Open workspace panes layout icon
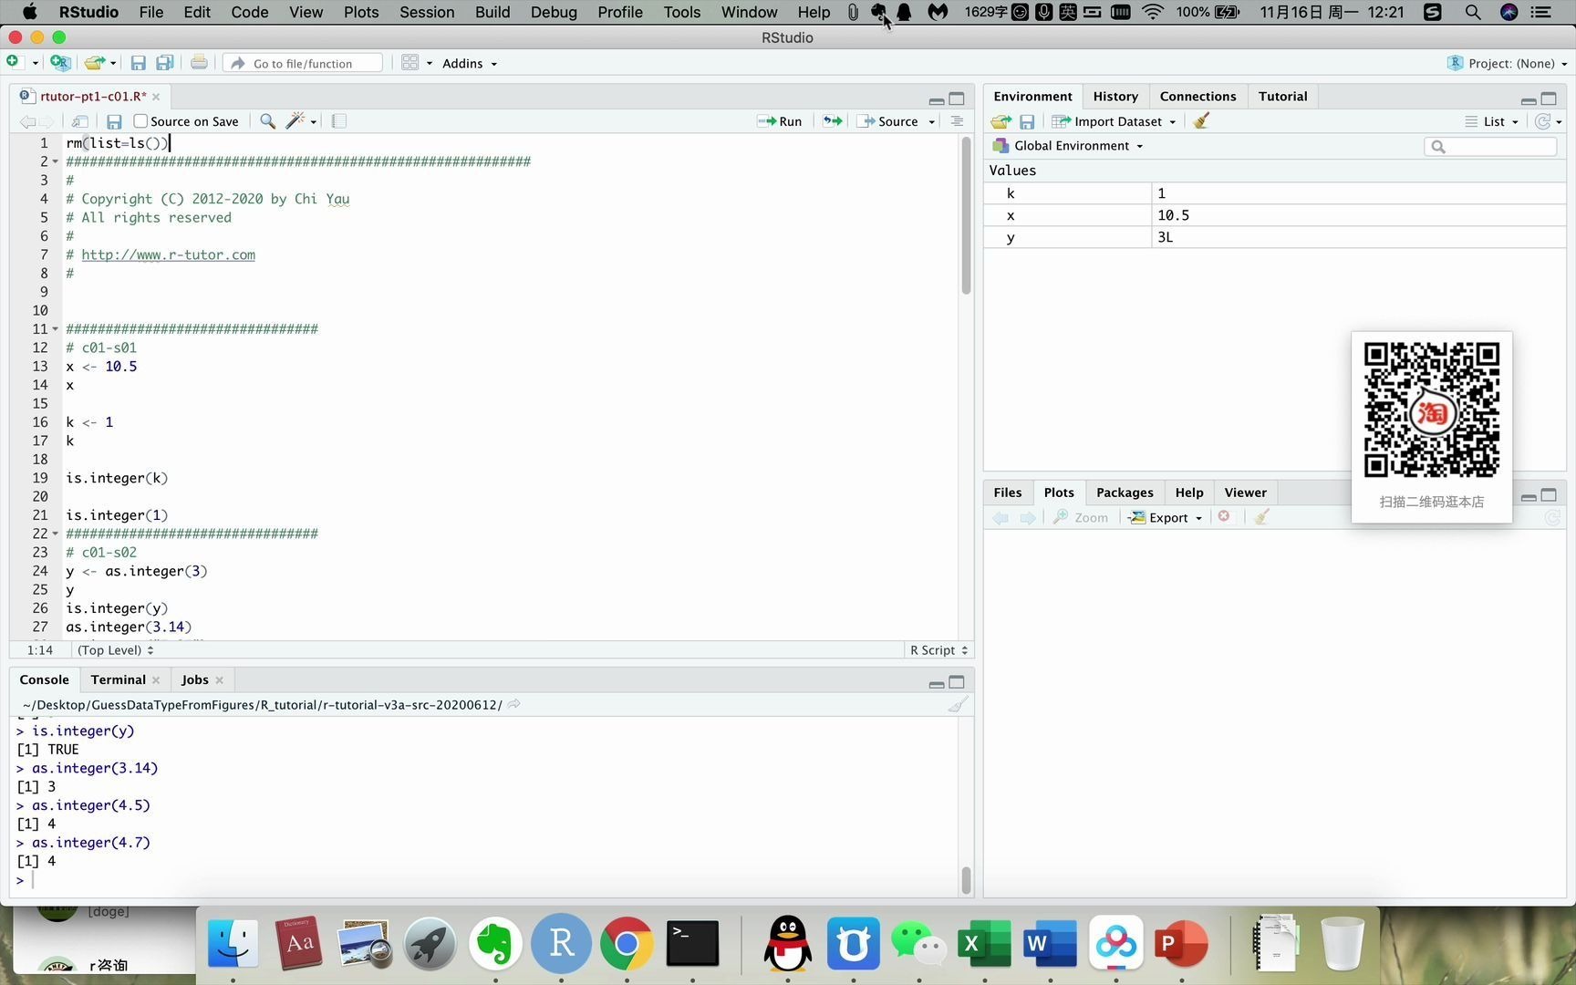The width and height of the screenshot is (1576, 985). tap(410, 63)
